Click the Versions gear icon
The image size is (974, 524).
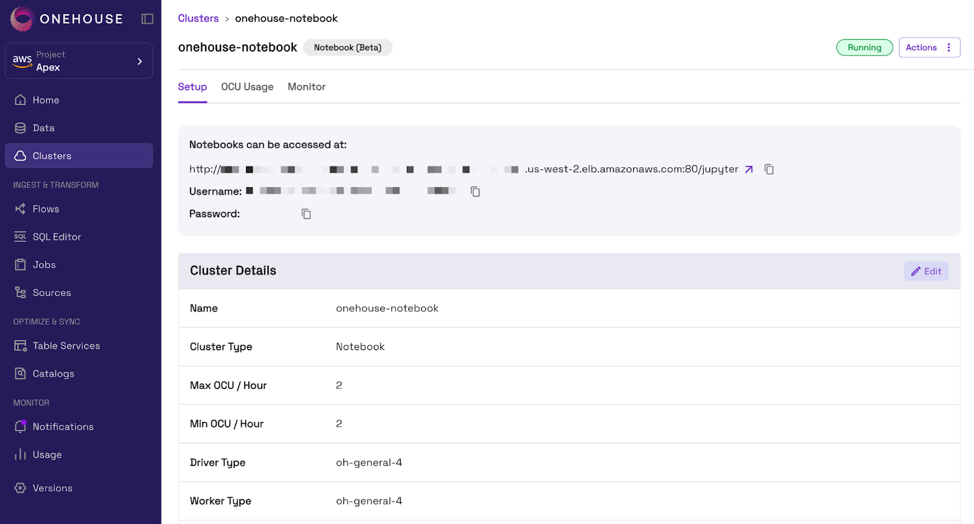(20, 488)
